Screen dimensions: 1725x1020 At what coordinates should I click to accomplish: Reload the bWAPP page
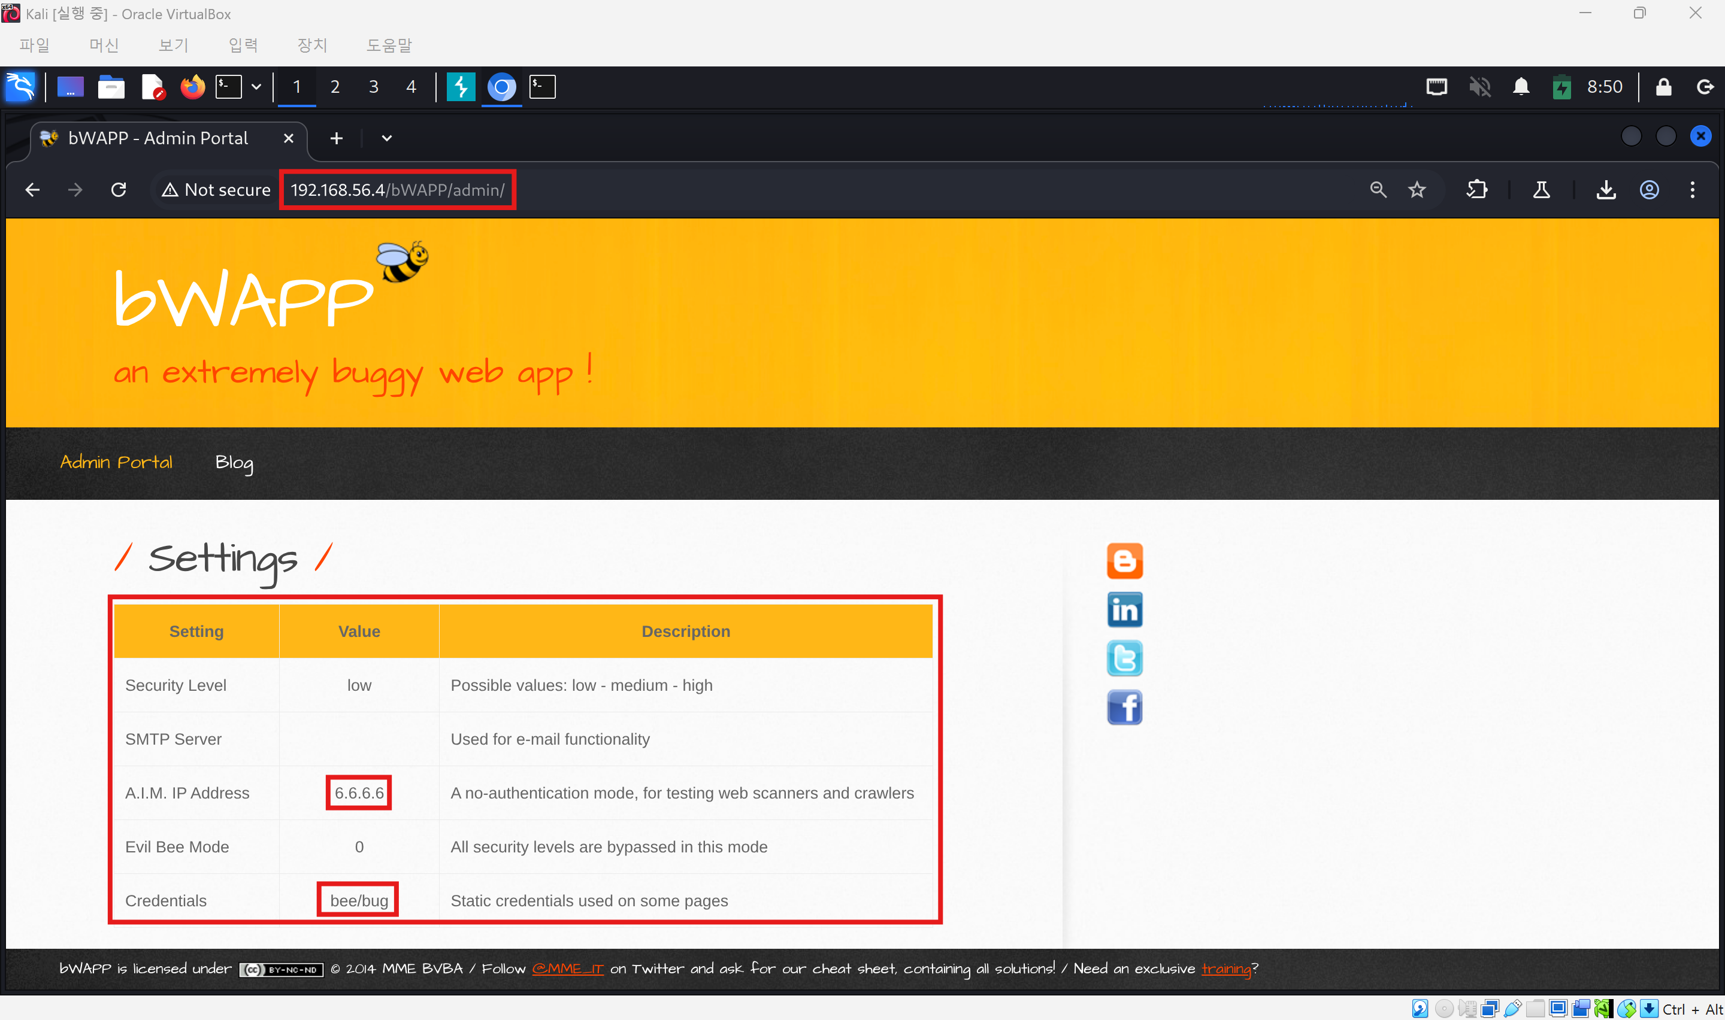tap(118, 190)
